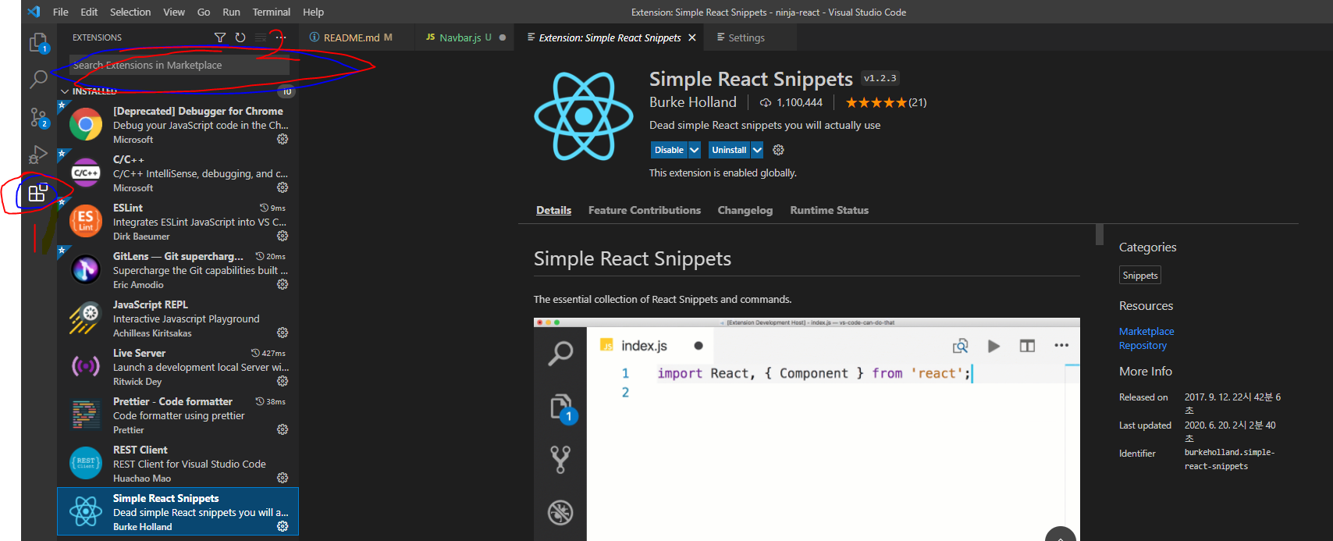Viewport: 1333px width, 541px height.
Task: Click the ESLint extension icon
Action: point(86,222)
